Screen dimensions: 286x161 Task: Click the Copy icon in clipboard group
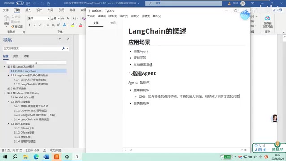pos(13,21)
